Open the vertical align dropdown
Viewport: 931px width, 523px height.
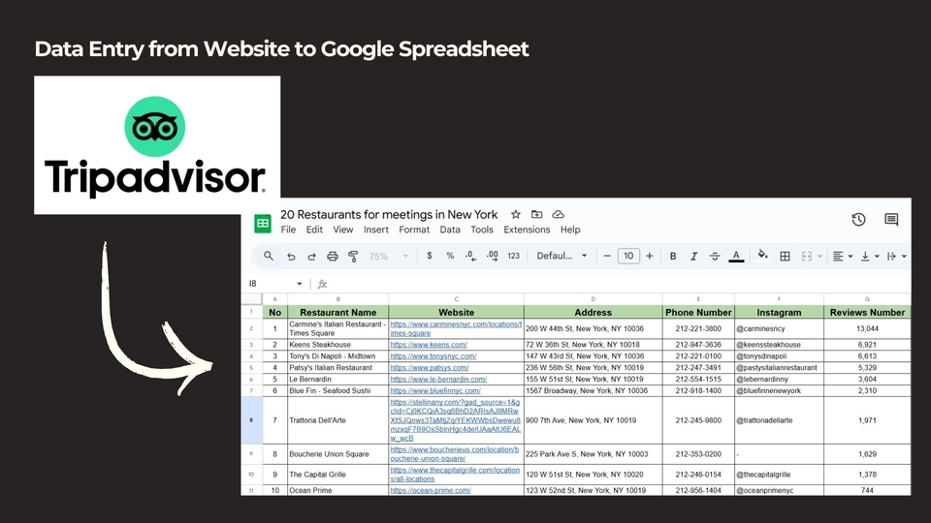coord(870,256)
